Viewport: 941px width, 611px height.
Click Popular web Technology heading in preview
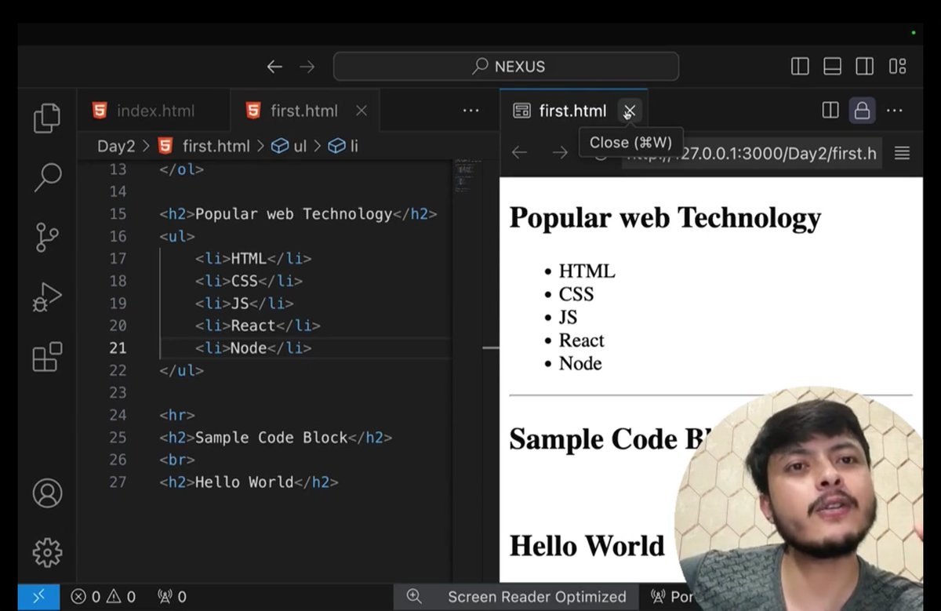pos(665,217)
